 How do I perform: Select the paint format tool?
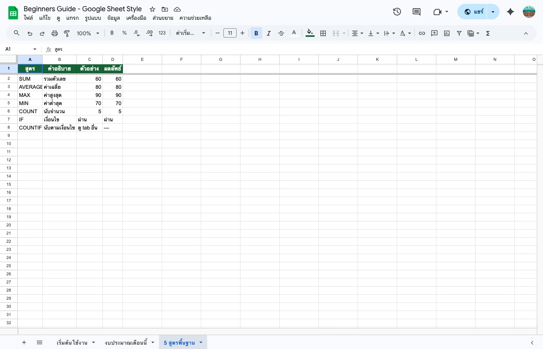click(67, 33)
